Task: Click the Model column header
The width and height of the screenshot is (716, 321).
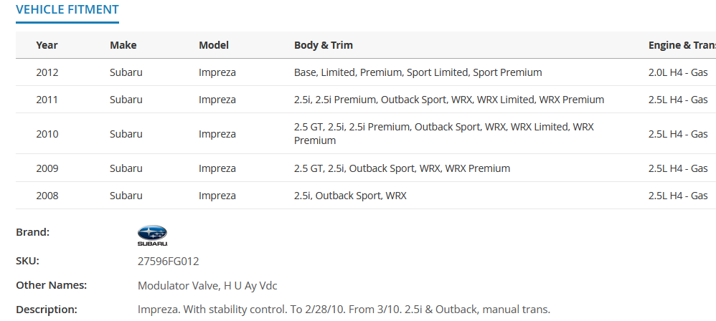Action: pyautogui.click(x=214, y=45)
